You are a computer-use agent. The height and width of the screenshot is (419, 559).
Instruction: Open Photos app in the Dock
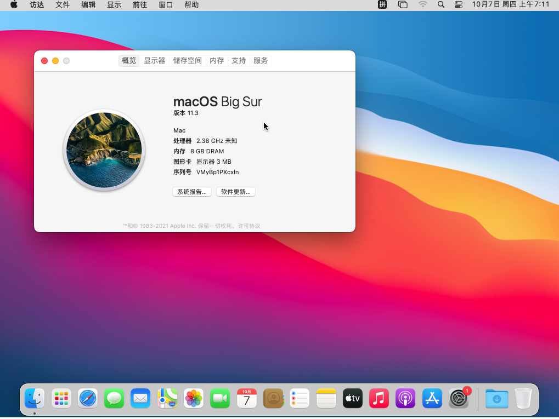click(x=194, y=398)
